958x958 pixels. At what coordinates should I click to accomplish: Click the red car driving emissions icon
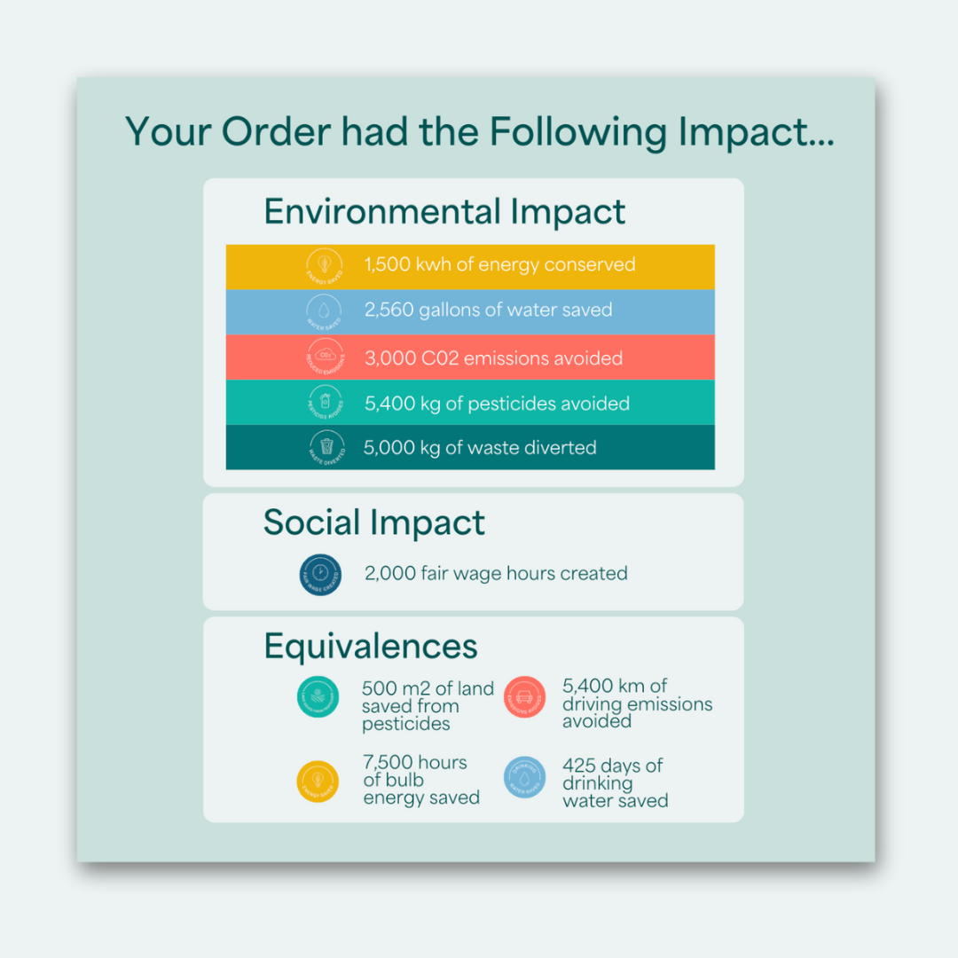[524, 697]
